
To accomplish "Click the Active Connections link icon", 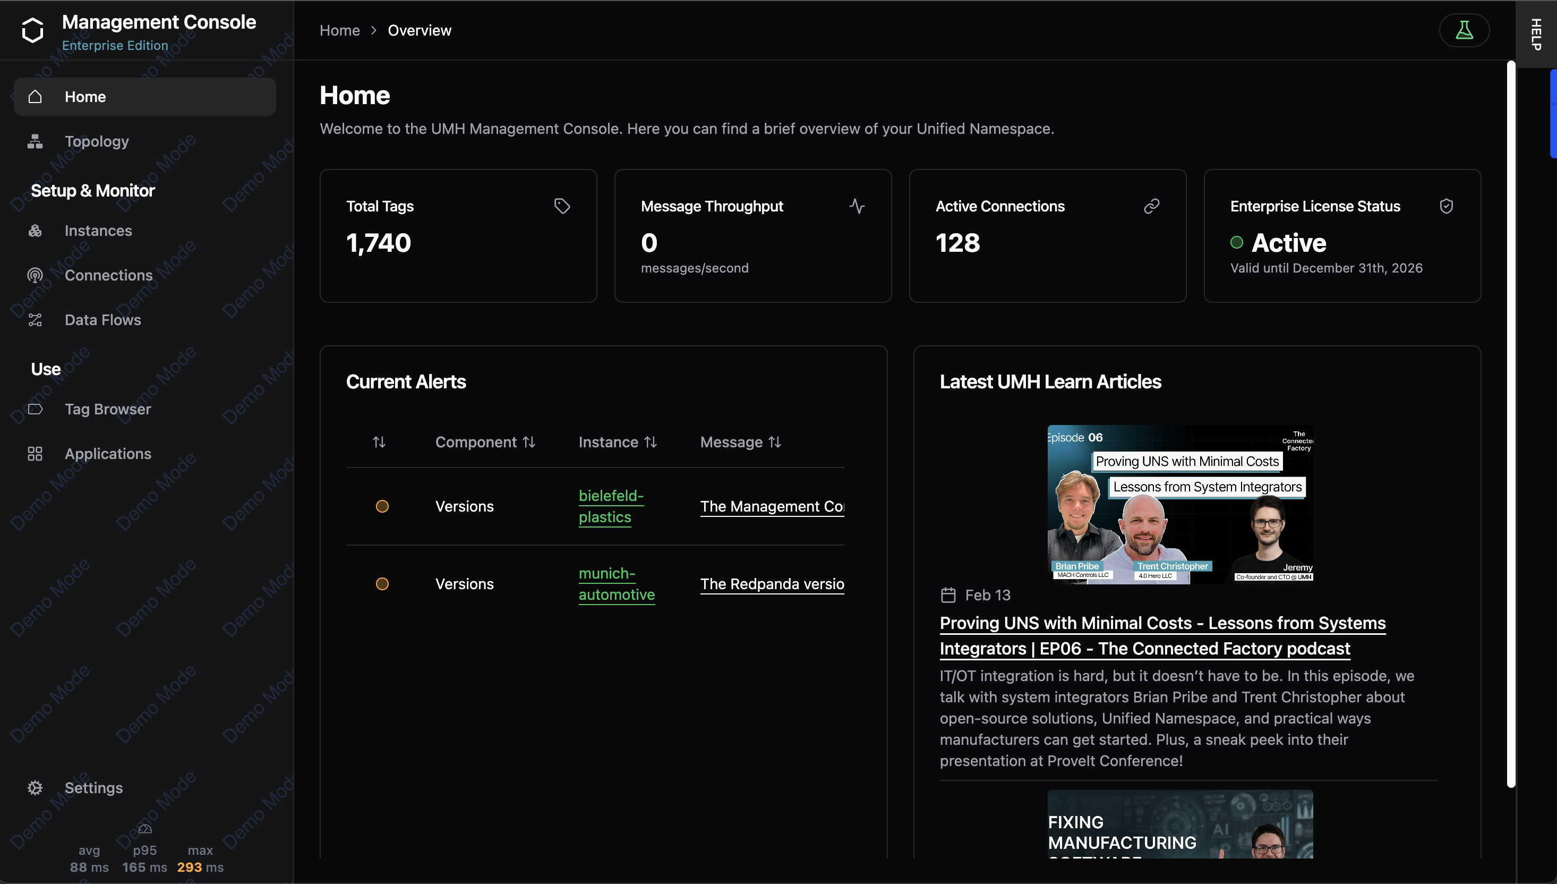I will pyautogui.click(x=1151, y=207).
